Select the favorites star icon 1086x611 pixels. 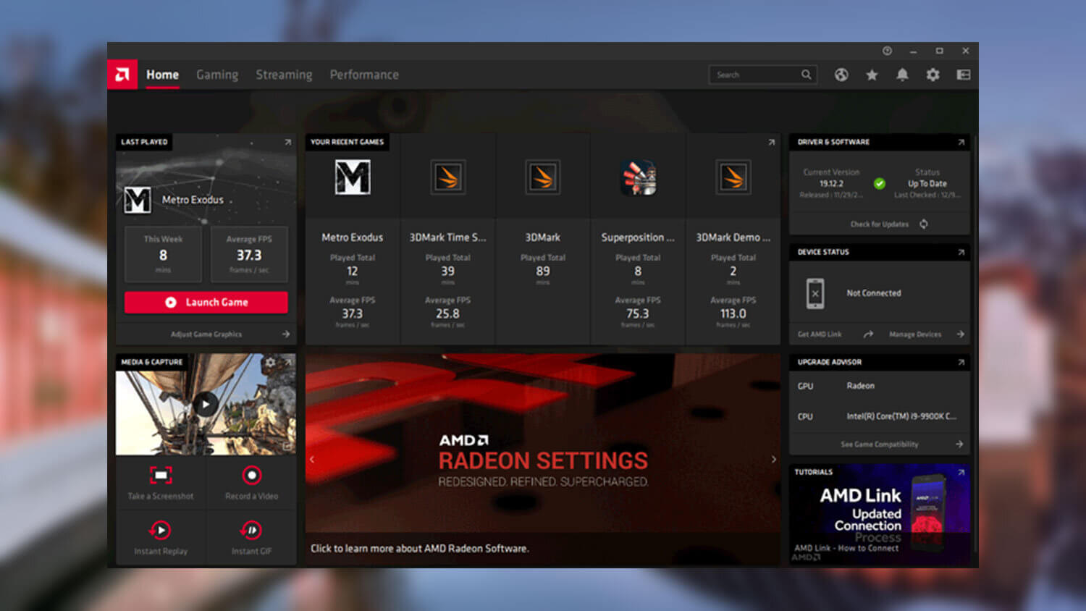pos(872,75)
